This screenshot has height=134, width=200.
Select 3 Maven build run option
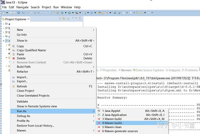tap(132, 119)
